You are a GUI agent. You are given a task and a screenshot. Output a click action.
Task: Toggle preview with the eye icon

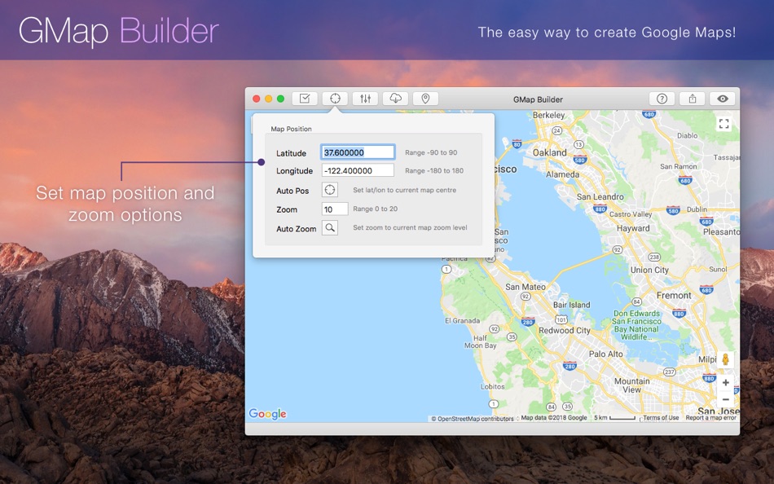723,99
